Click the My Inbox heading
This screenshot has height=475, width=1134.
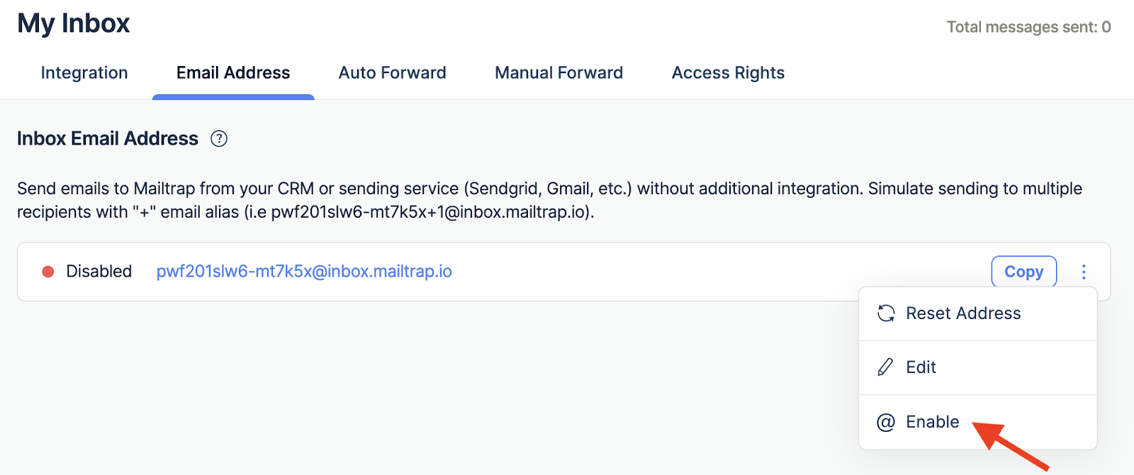[72, 23]
